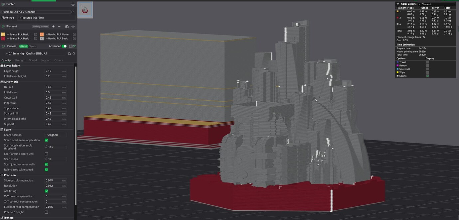459x220 pixels.
Task: Remove a filament with the minus icon
Action: click(x=59, y=26)
